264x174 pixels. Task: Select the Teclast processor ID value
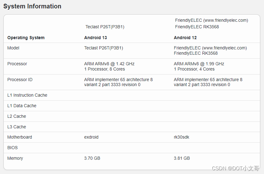(x=118, y=82)
